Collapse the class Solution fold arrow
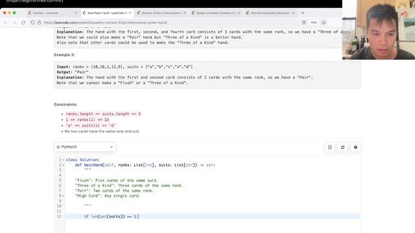The height and width of the screenshot is (233, 415). (63, 160)
